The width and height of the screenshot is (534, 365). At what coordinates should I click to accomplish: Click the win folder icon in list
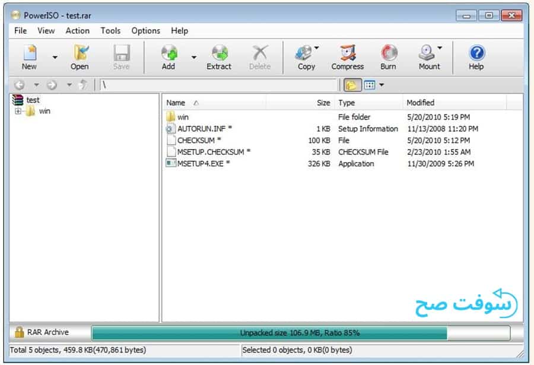pos(171,117)
